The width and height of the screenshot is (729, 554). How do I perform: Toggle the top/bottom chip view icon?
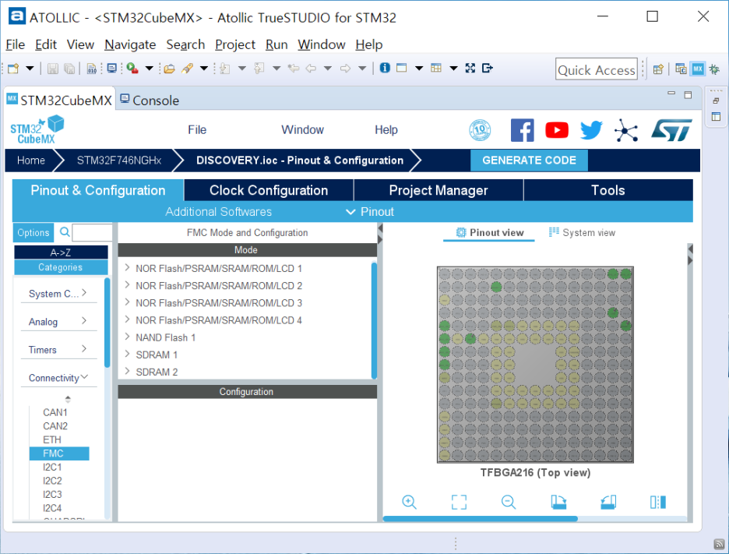[658, 502]
